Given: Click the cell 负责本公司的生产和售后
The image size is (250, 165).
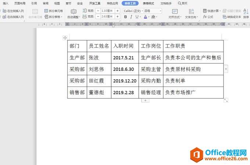Looking at the screenshot, I should click(x=193, y=58).
